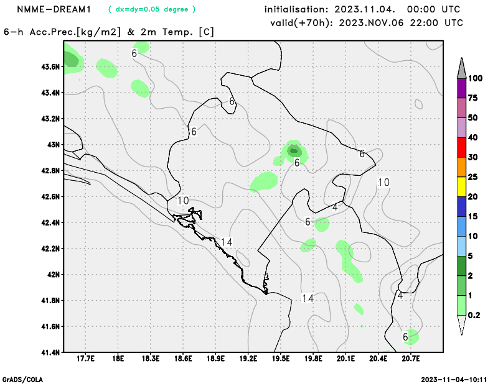Pick the yellow 20–25 legend color segment
Screen dimensions: 498x384
(461, 187)
